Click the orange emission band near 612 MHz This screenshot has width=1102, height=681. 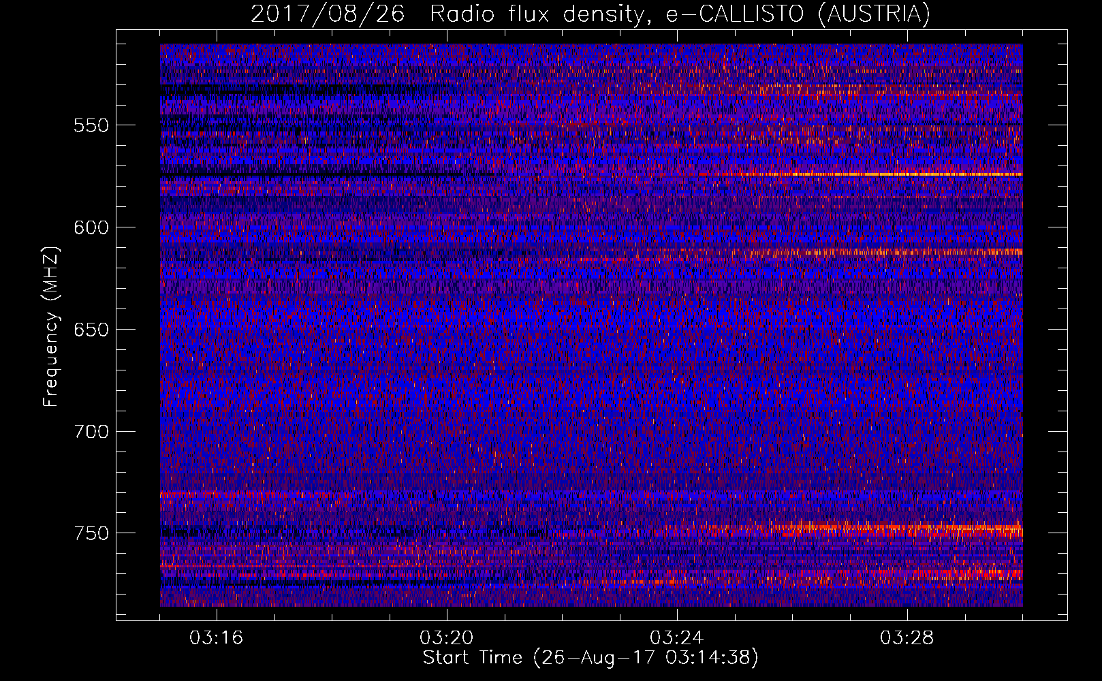pyautogui.click(x=885, y=252)
